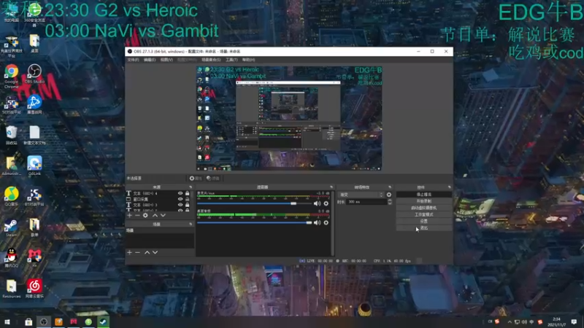Add a new scene with plus icon

(129, 252)
